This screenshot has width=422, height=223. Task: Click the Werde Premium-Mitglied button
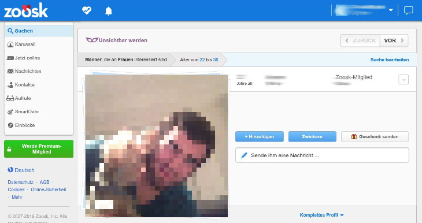[x=39, y=148]
